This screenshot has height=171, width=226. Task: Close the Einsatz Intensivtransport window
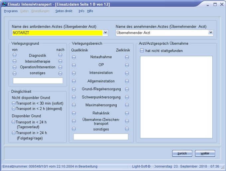(x=222, y=4)
